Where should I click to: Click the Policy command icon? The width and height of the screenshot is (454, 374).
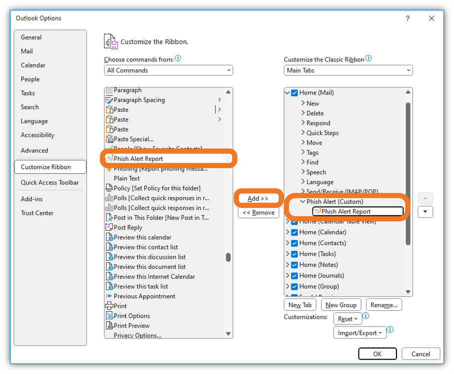(x=109, y=188)
